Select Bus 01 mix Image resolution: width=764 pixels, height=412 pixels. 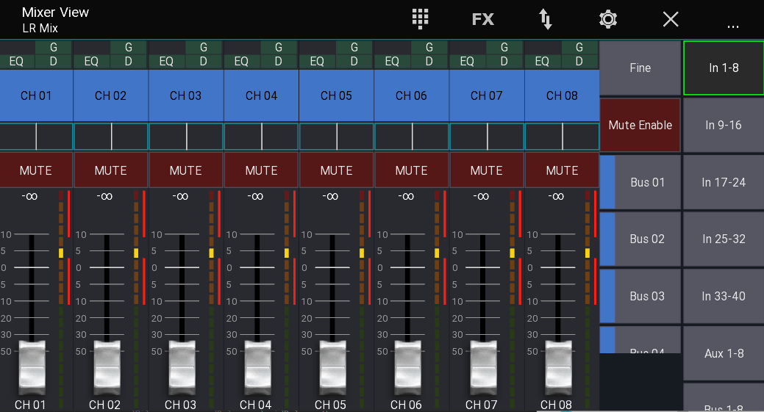tap(646, 182)
